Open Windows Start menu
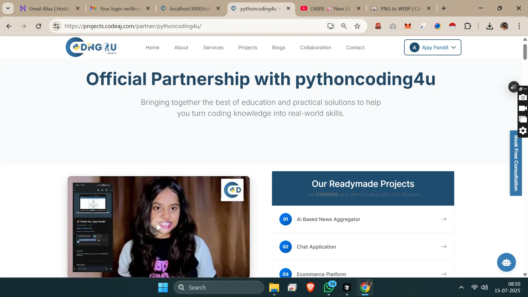Viewport: 528px width, 297px height. [x=163, y=287]
